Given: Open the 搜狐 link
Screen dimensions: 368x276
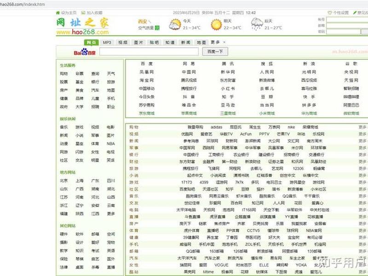Looking at the screenshot, I should pyautogui.click(x=267, y=64).
